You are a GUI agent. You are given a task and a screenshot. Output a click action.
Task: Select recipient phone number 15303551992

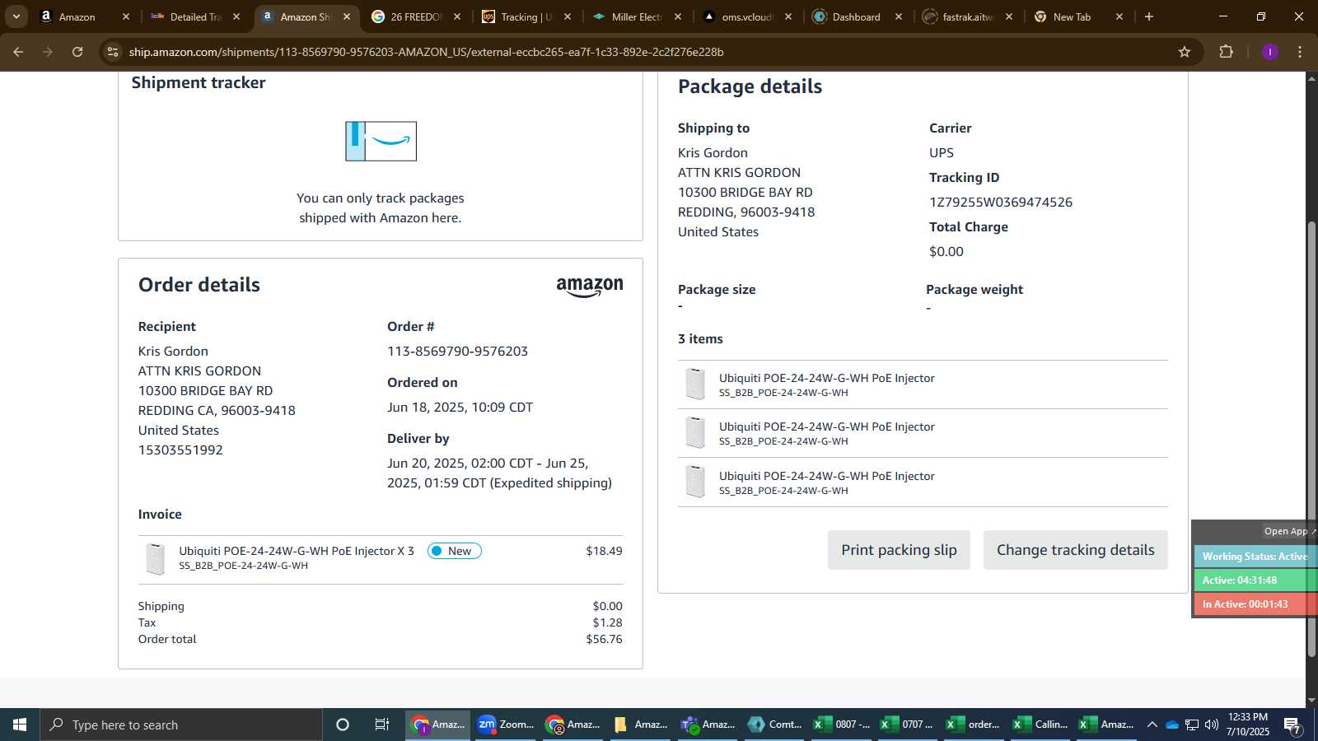point(180,450)
